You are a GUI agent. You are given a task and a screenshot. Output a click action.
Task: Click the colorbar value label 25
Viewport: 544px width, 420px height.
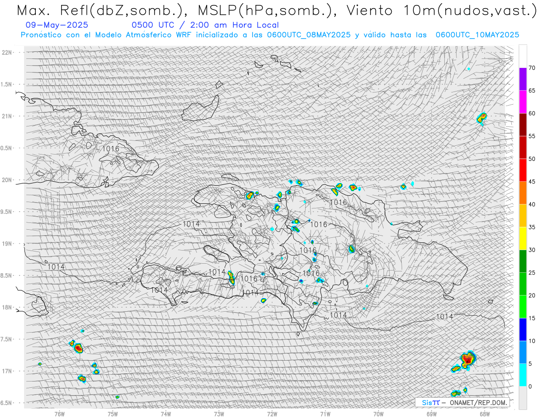click(532, 273)
